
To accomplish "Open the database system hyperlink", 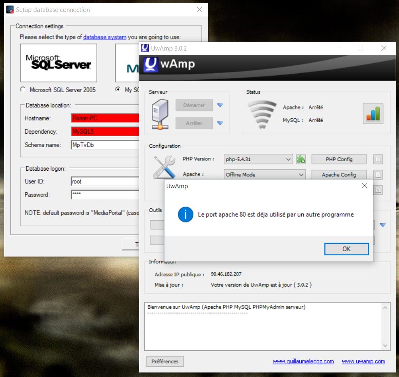I will point(105,37).
